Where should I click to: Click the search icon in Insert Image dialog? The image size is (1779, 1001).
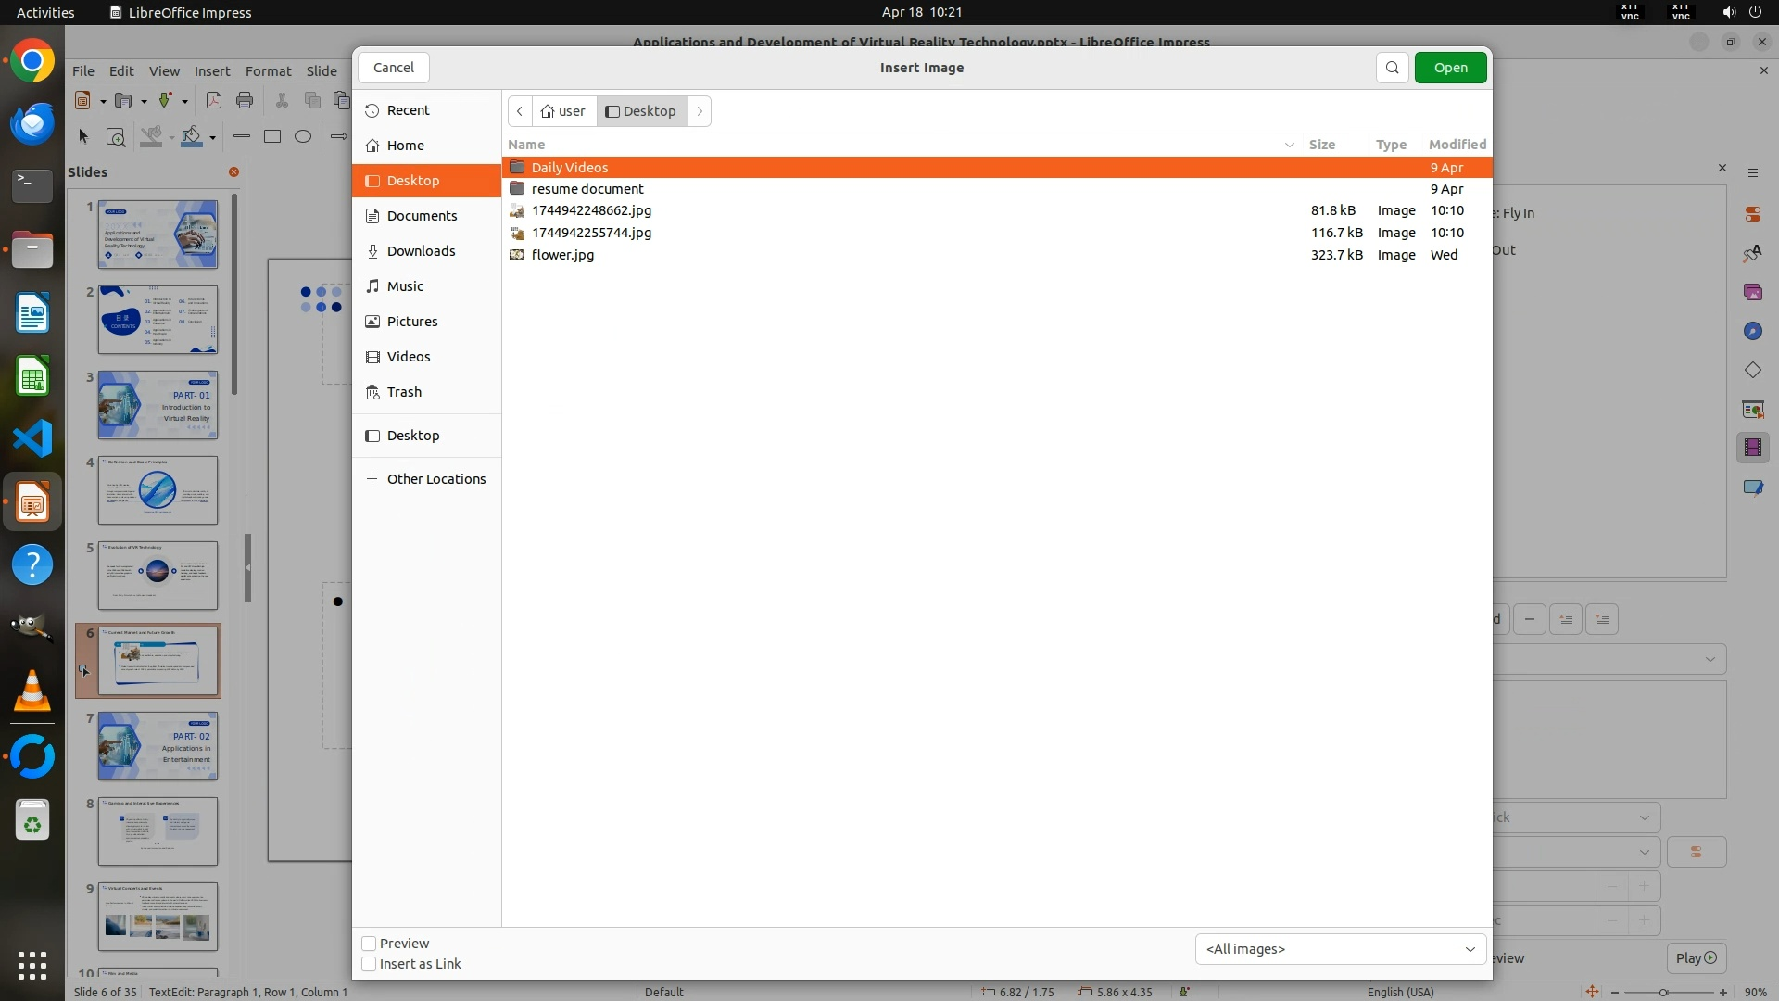1392,68
